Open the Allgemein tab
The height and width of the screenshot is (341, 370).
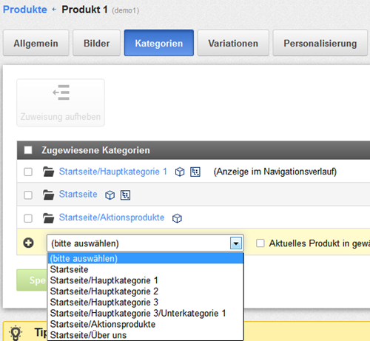coord(36,43)
